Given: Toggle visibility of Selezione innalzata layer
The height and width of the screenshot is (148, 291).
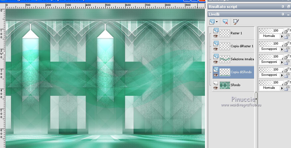Looking at the screenshot, I should point(216,62).
